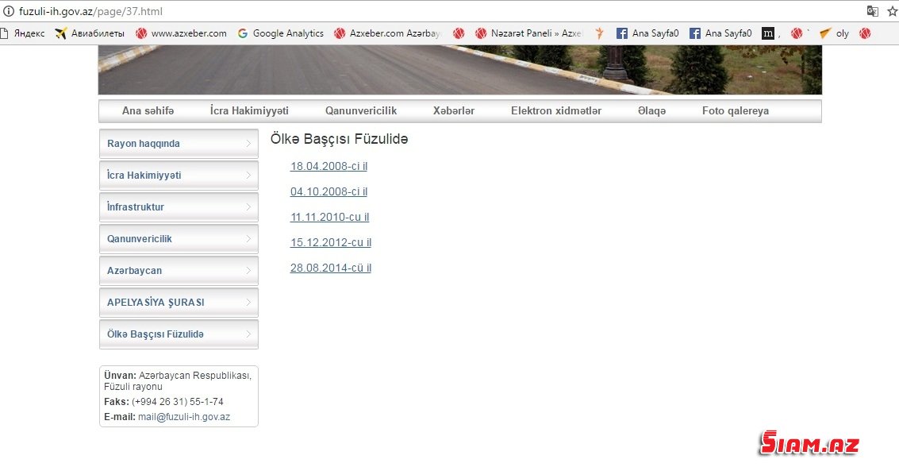Open the 18.04.2008-ci il link
Image resolution: width=899 pixels, height=467 pixels.
click(328, 166)
